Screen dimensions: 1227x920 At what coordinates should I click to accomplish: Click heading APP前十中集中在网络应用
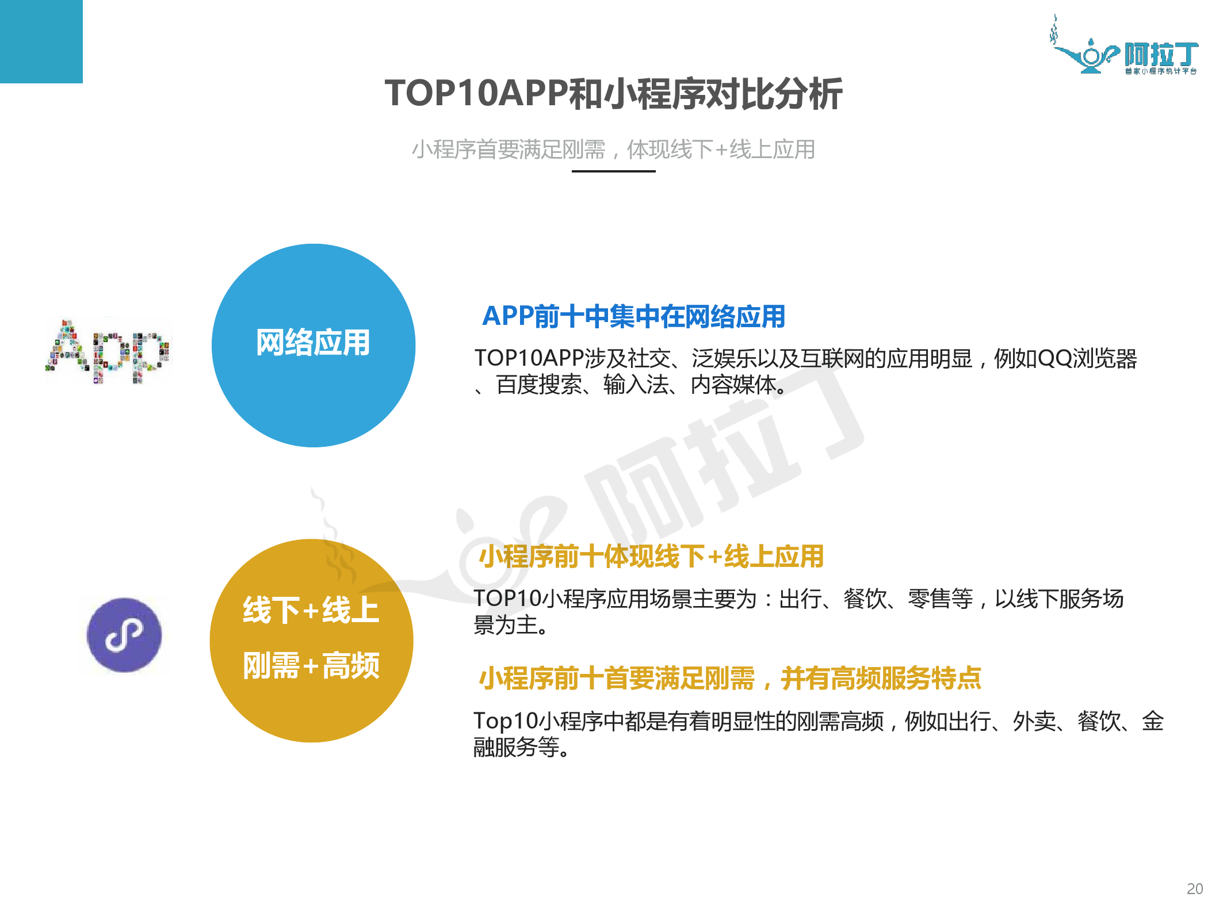click(633, 316)
